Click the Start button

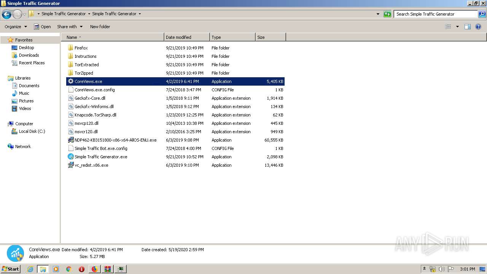pos(11,269)
